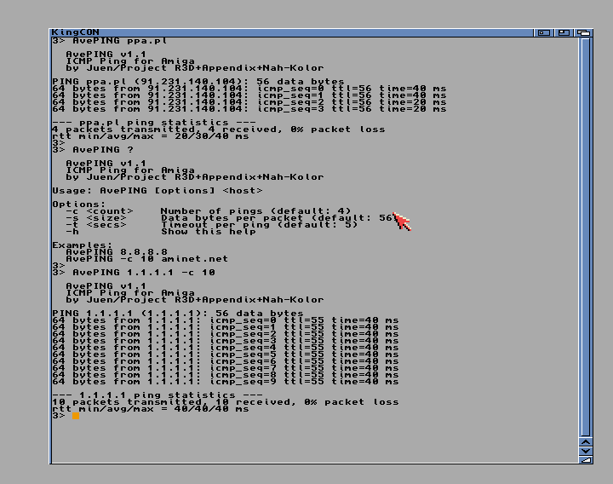Click 'rtt min/avg/max = 40/40/40 ms'
613x484 pixels.
pyautogui.click(x=151, y=409)
